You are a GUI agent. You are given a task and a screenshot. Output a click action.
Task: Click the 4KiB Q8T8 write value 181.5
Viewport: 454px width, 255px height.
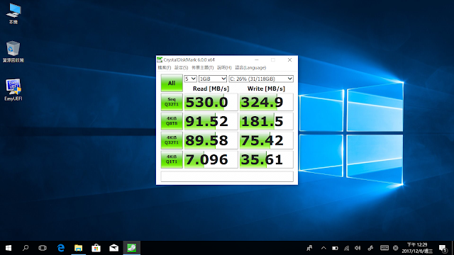click(266, 121)
